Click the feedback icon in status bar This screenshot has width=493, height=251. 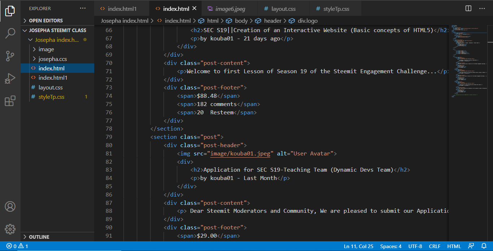[471, 246]
